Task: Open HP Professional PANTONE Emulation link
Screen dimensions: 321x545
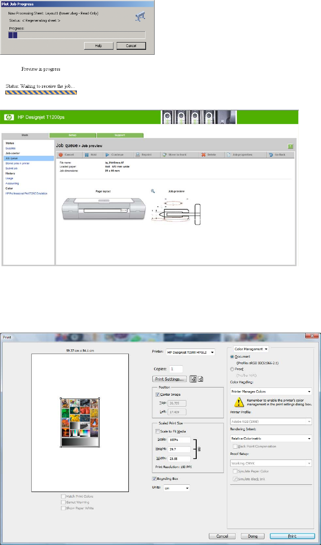Action: pyautogui.click(x=26, y=193)
